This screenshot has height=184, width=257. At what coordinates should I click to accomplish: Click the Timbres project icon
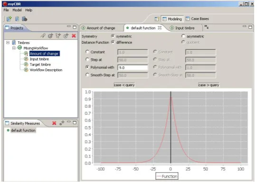[14, 43]
